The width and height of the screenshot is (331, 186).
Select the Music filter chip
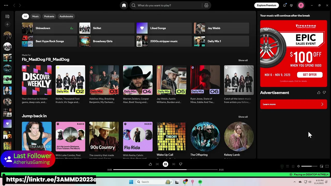pos(35,16)
